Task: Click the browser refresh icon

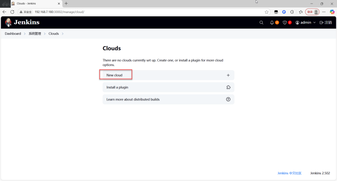Action: [x=12, y=12]
